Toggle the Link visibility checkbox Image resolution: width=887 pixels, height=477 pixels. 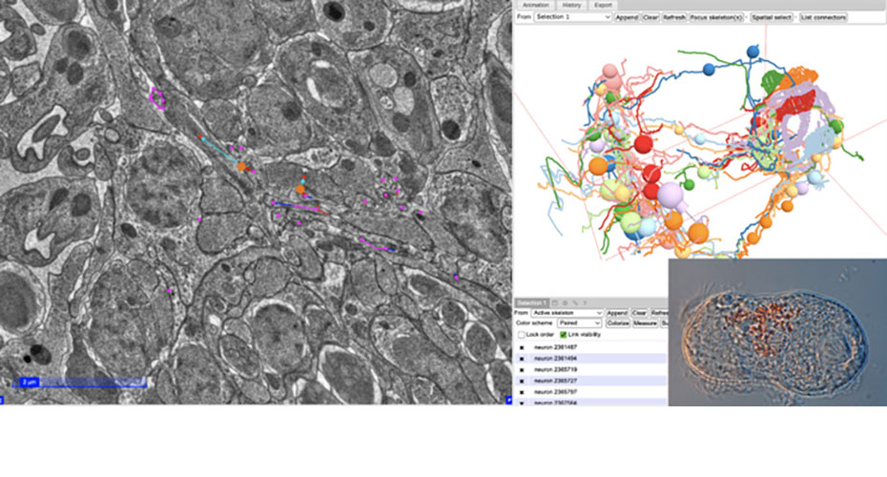tap(563, 335)
